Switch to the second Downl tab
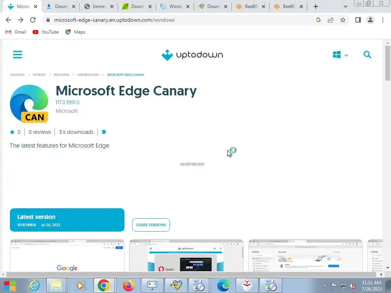The image size is (391, 293). click(x=137, y=6)
